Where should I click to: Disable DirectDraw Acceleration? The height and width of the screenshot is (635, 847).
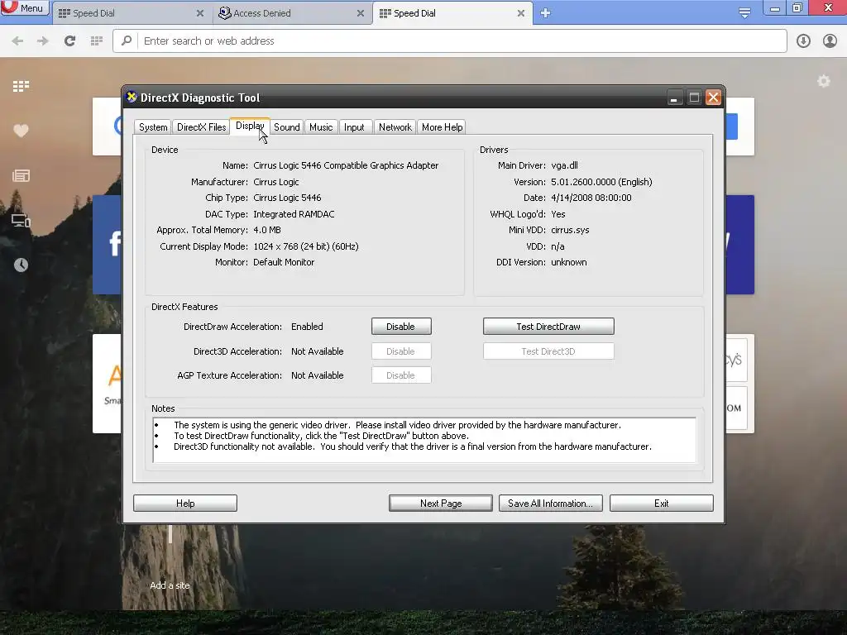tap(401, 327)
